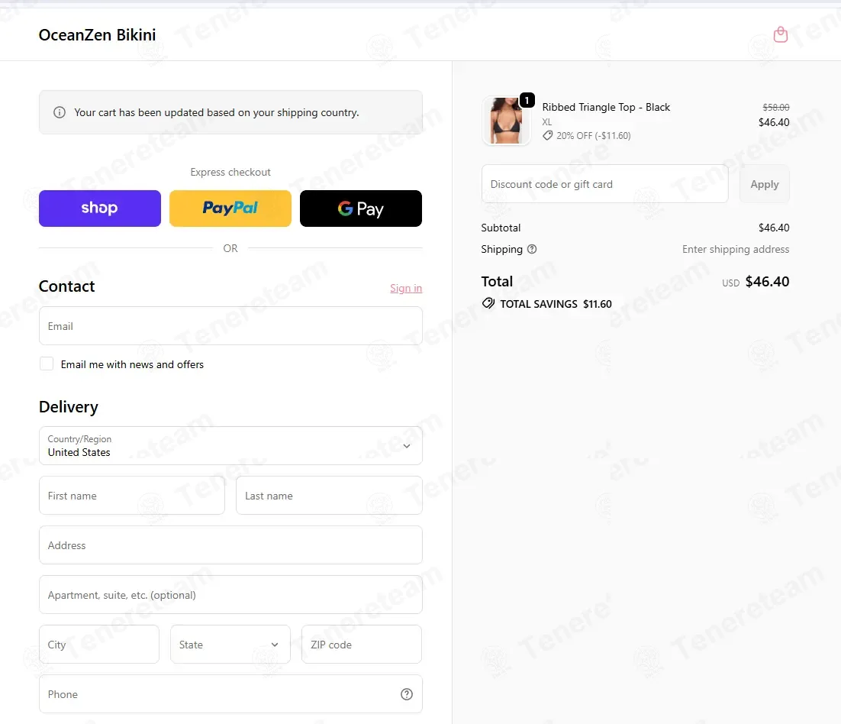Screen dimensions: 841x724
Task: Choose Google Pay express checkout
Action: point(360,208)
